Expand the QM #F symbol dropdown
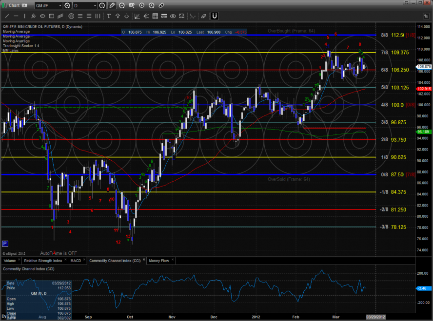Screen dimensions: 433x321 [59, 6]
